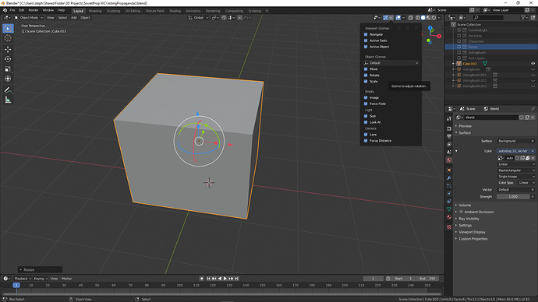
Task: Select the Rotate tool
Action: pyautogui.click(x=8, y=59)
